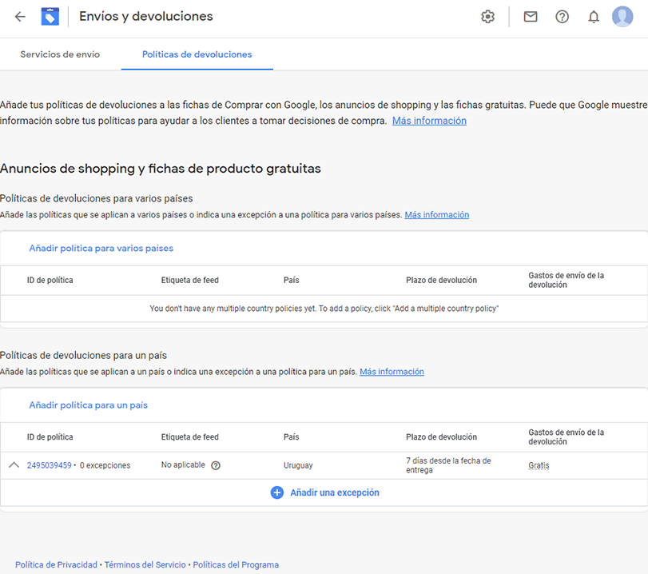The height and width of the screenshot is (574, 648).
Task: Click Añadir una excepción text
Action: 334,492
